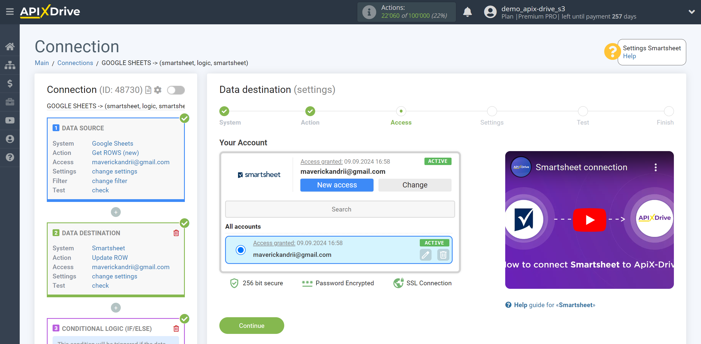
Task: Click the copy document icon next to Connection ID
Action: coord(148,90)
